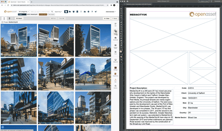Open the View options button
Screen dimensions: 222x131
point(107,18)
